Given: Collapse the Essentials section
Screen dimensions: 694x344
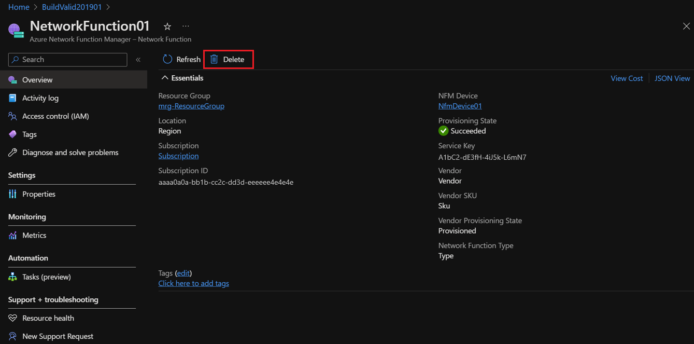Looking at the screenshot, I should point(165,77).
